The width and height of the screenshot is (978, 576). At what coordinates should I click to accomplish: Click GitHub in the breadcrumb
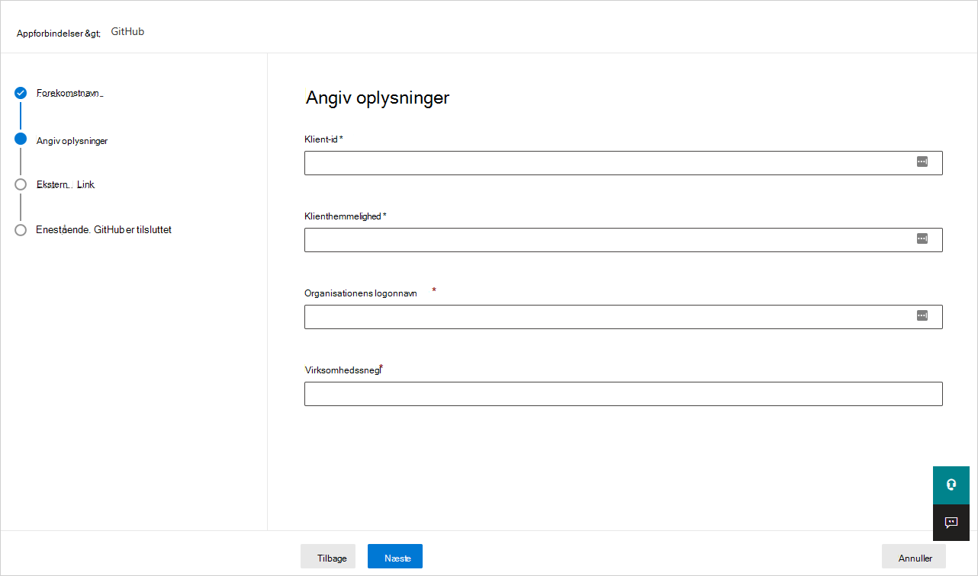[x=127, y=31]
